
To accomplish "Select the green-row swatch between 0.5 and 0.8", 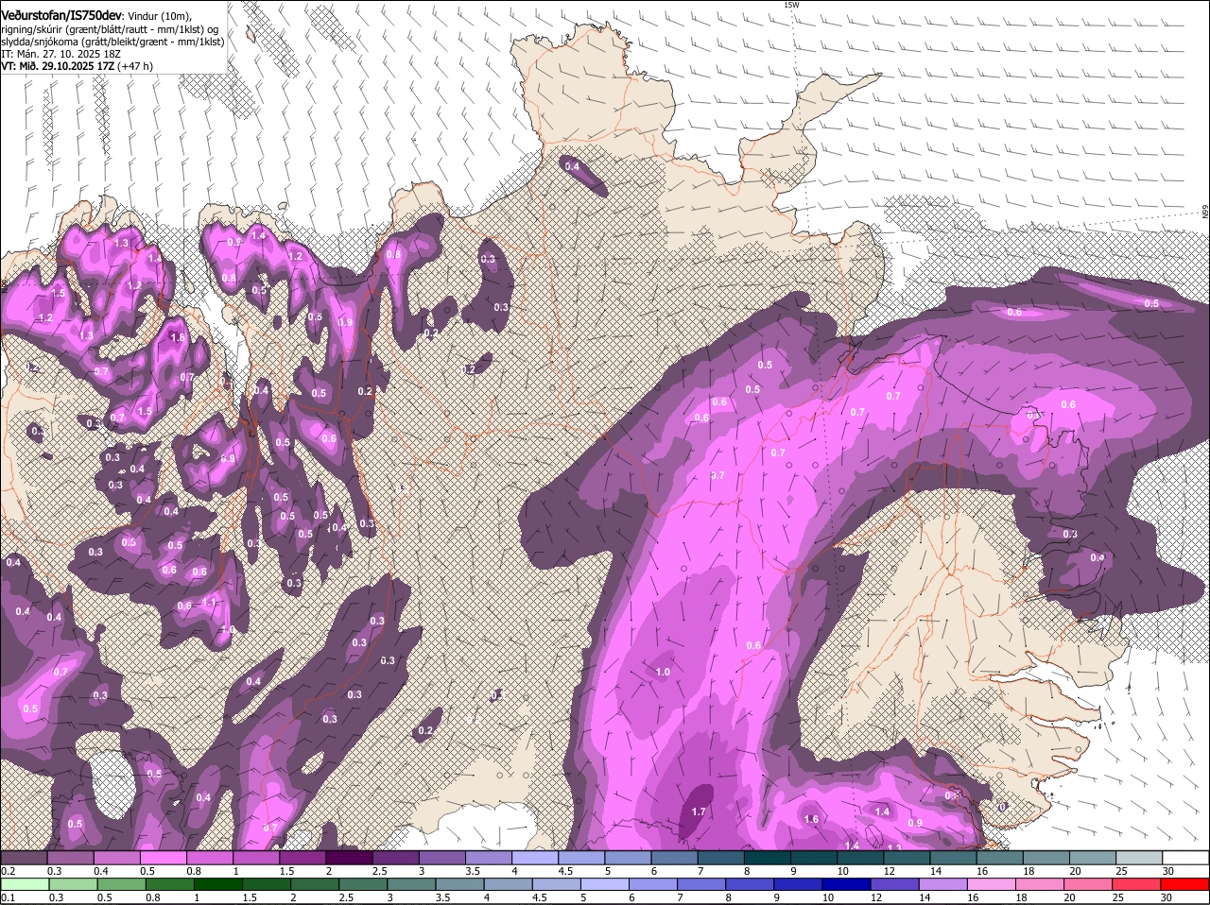I will [122, 884].
